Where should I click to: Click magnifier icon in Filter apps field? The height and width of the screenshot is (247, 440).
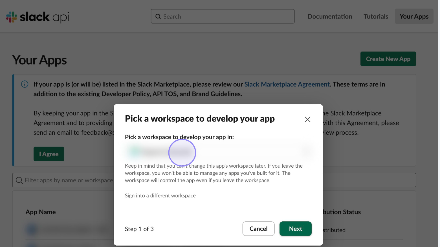19,180
